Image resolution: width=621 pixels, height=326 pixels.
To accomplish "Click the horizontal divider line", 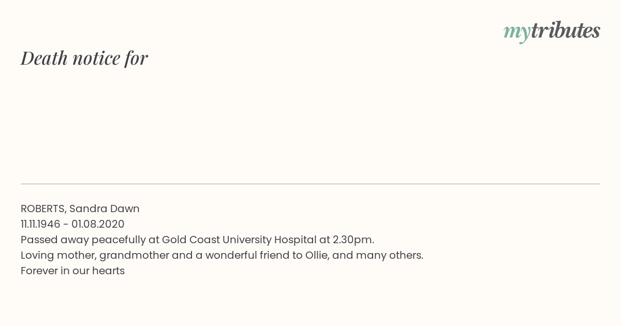I will 310,184.
